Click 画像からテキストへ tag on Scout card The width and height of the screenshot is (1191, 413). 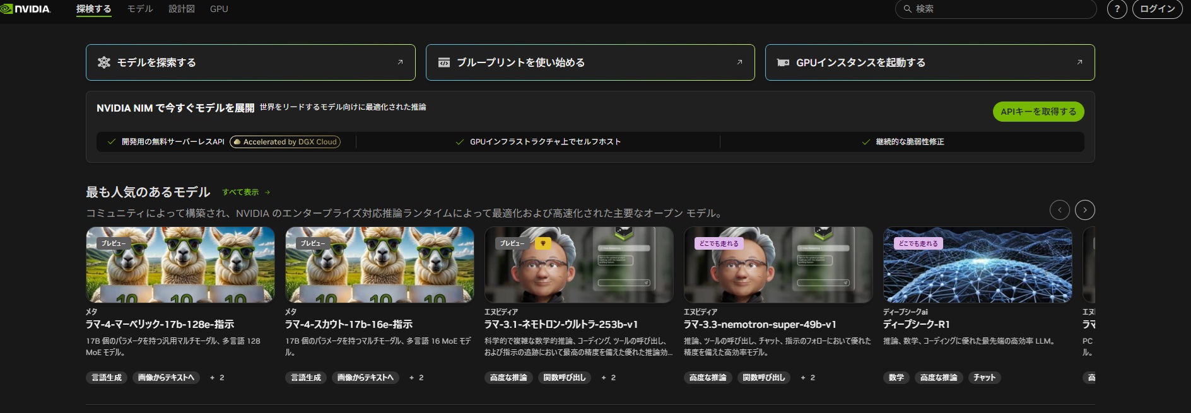[x=365, y=378]
